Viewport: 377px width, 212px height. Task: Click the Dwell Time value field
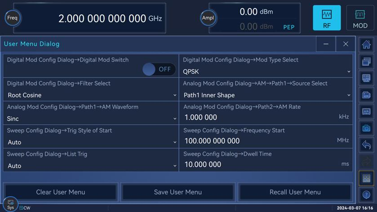tap(261, 164)
